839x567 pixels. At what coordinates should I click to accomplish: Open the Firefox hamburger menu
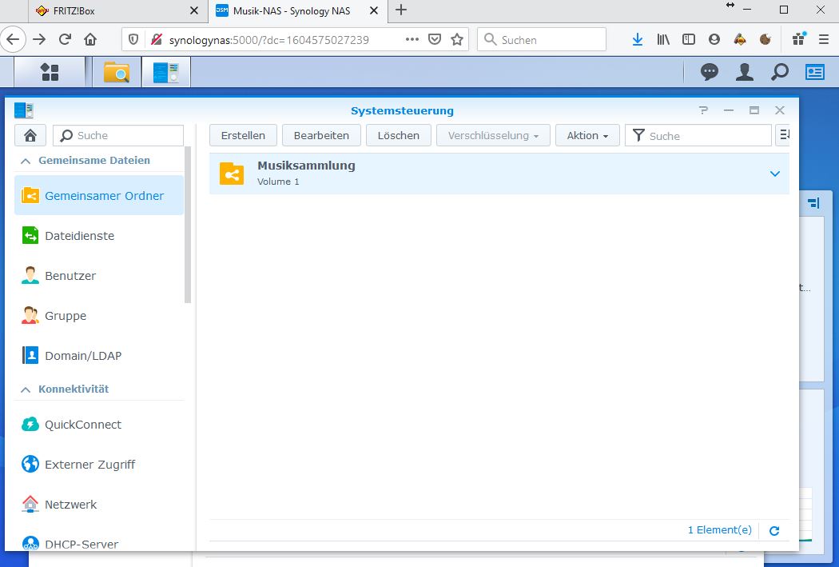click(x=824, y=39)
